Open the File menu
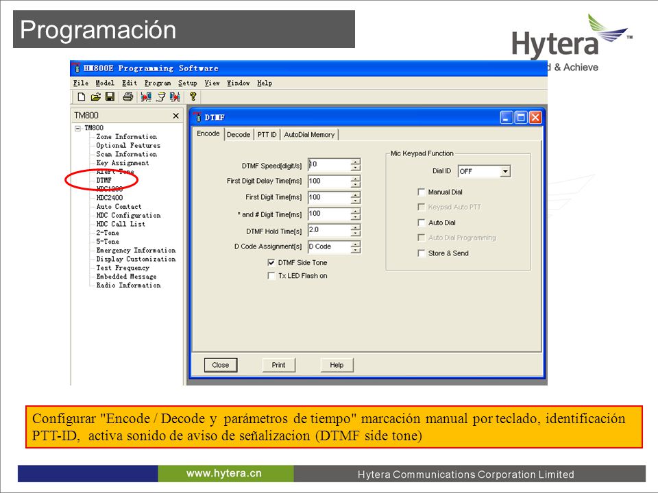Image resolution: width=658 pixels, height=493 pixels. [81, 83]
